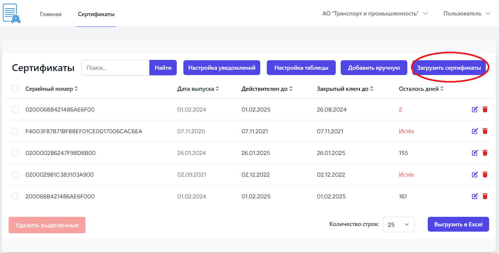Check row 200068B421486AE6F000 checkbox
The image size is (499, 253).
15,196
